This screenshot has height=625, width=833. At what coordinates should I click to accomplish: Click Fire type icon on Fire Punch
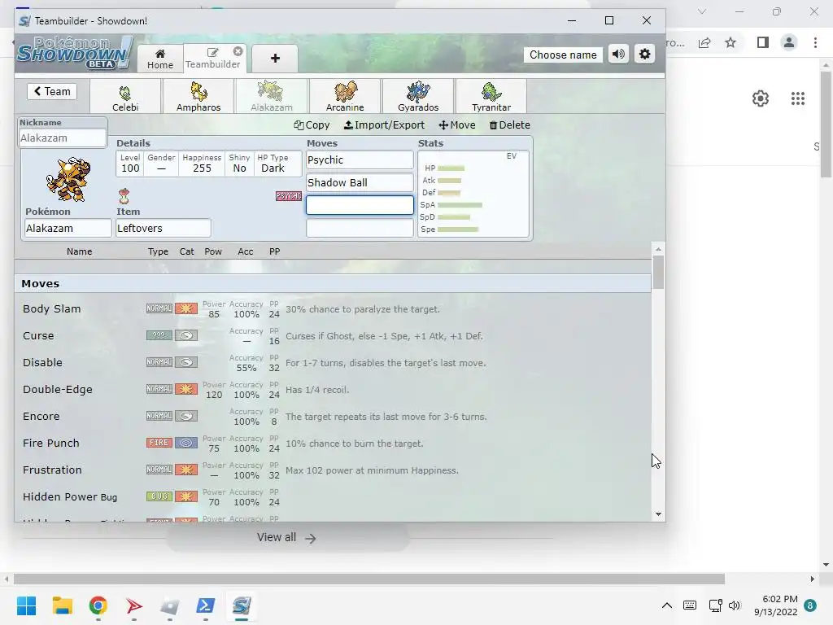(x=159, y=442)
